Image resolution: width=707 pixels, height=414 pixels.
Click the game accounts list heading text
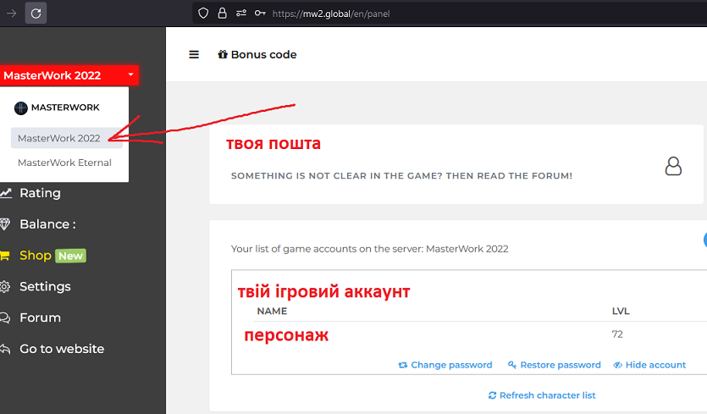click(370, 249)
